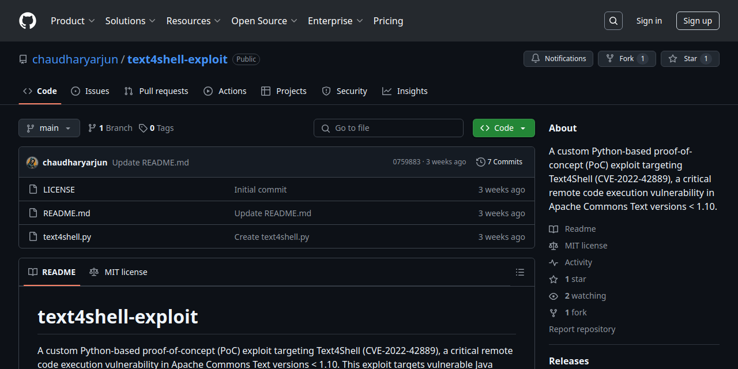738x369 pixels.
Task: Switch to the Code tab
Action: (x=40, y=91)
